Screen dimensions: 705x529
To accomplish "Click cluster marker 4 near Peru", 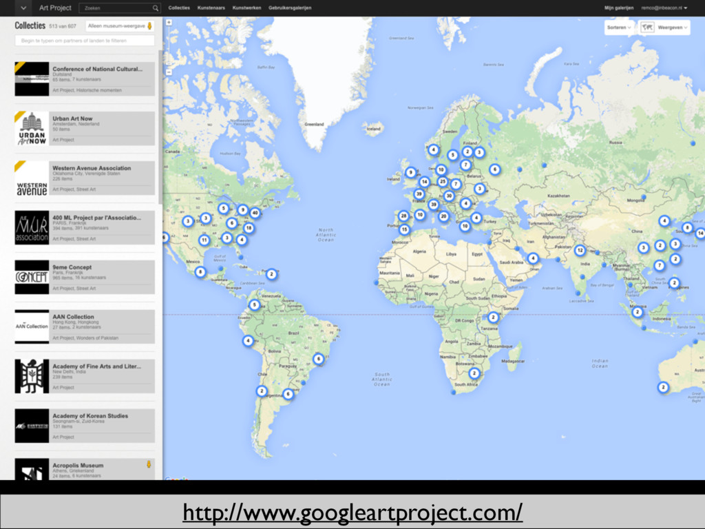I will [x=248, y=340].
